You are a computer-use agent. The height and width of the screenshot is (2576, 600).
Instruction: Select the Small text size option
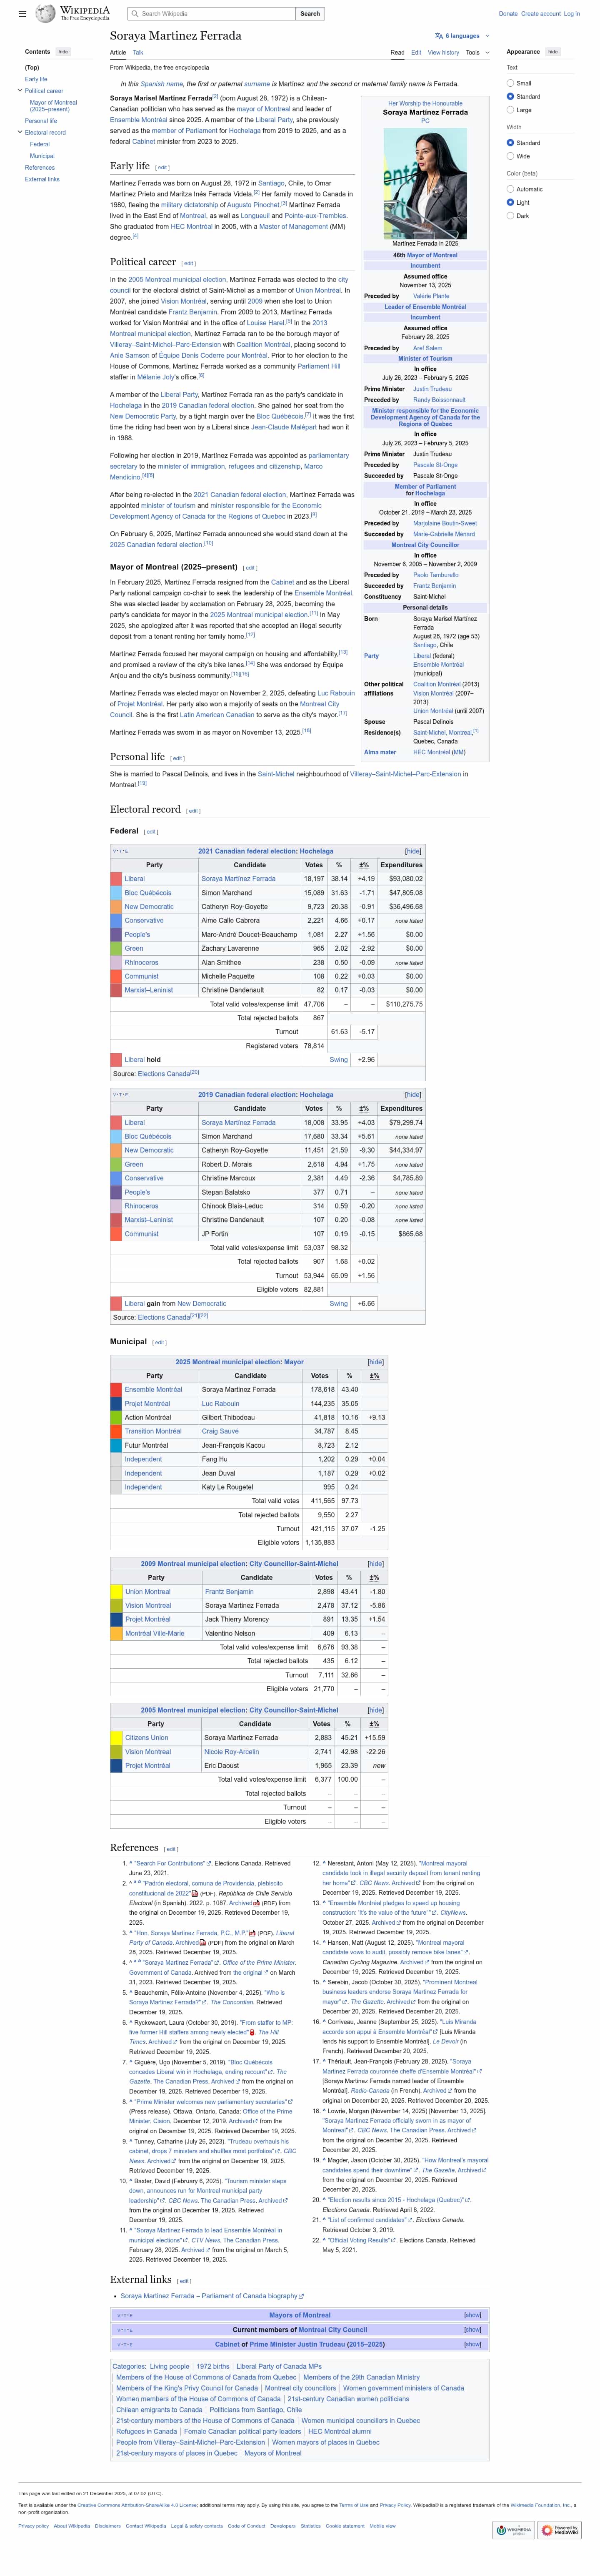pos(510,83)
